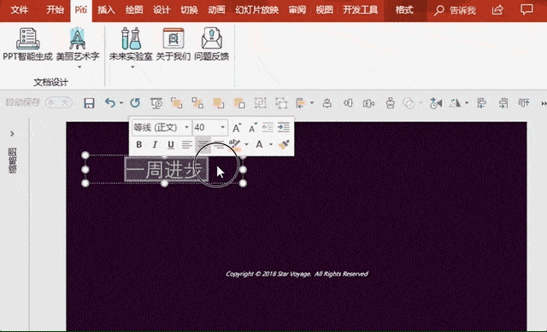Select the copyright footer text
Screen dimensions: 547x332
point(297,274)
